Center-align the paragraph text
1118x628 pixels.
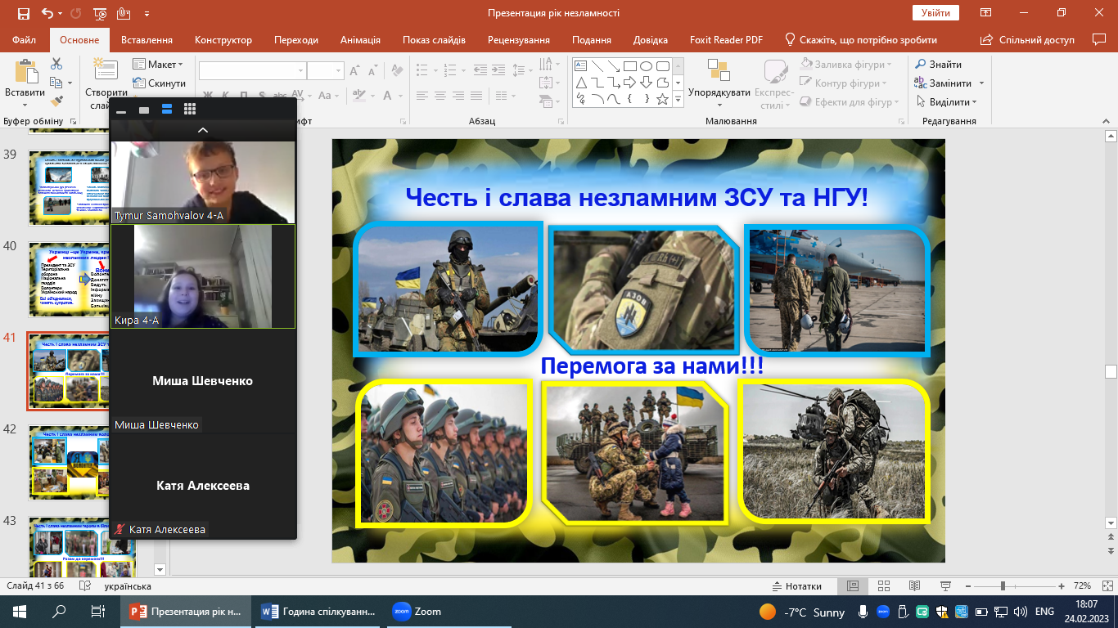pyautogui.click(x=440, y=96)
